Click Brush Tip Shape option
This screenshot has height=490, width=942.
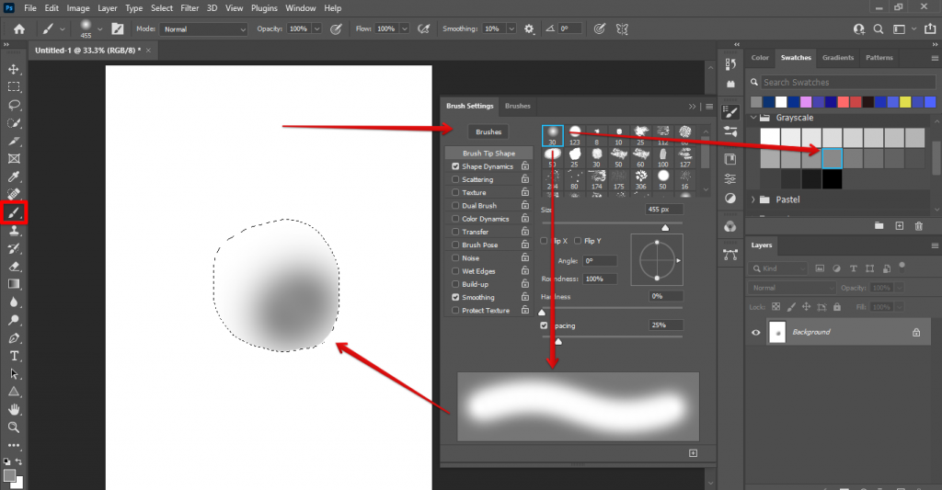pos(488,154)
